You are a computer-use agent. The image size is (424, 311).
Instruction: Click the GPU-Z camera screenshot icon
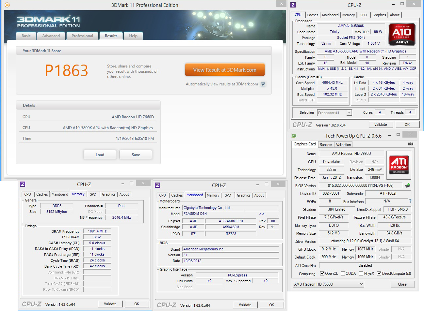coord(411,144)
